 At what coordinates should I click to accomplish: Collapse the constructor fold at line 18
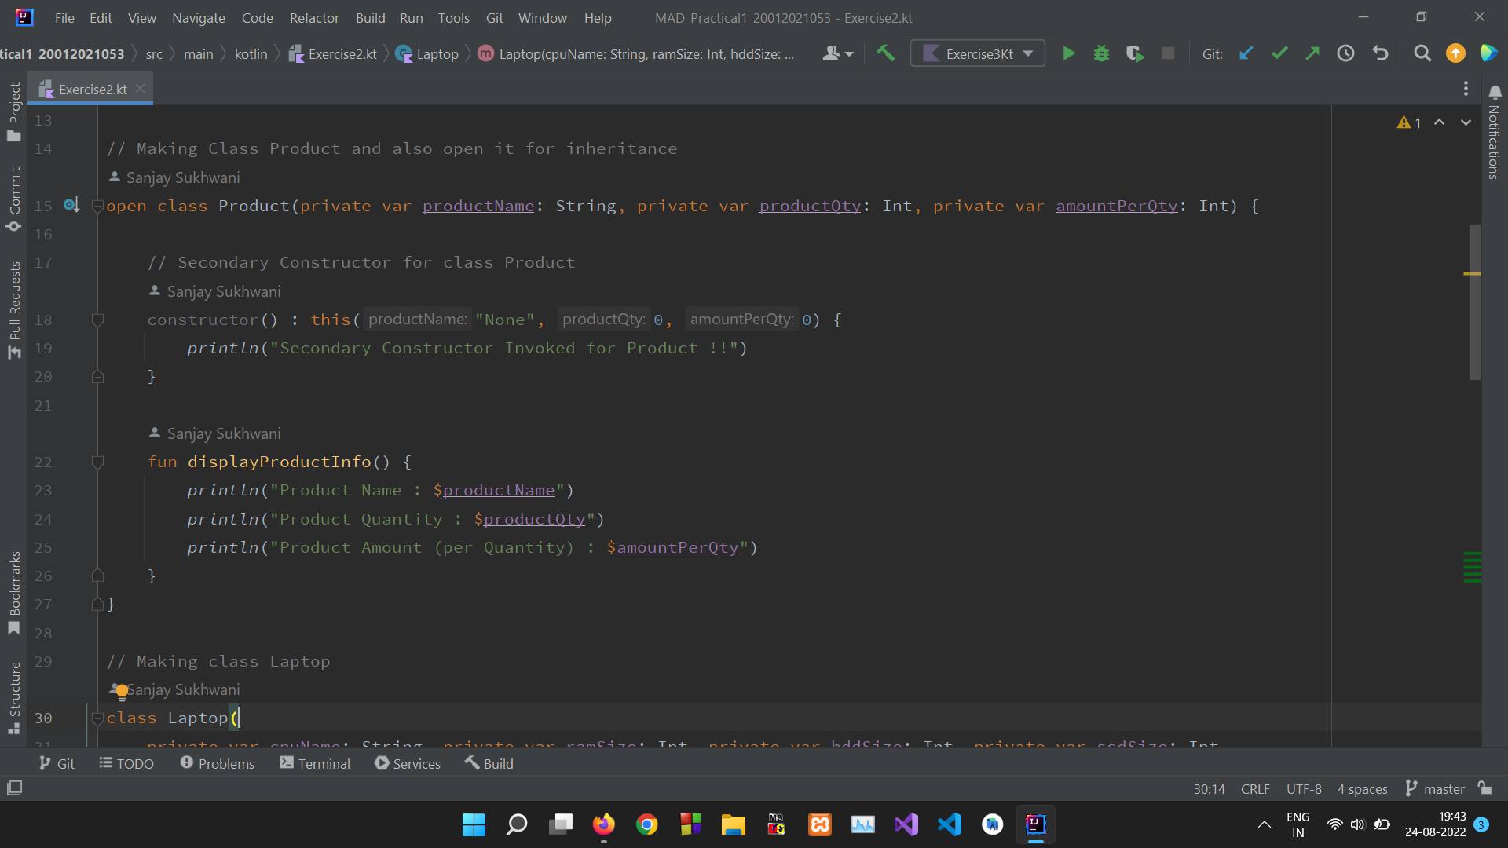click(x=97, y=320)
